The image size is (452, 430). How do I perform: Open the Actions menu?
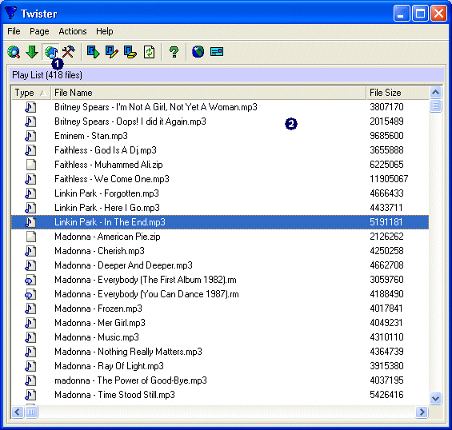click(73, 31)
